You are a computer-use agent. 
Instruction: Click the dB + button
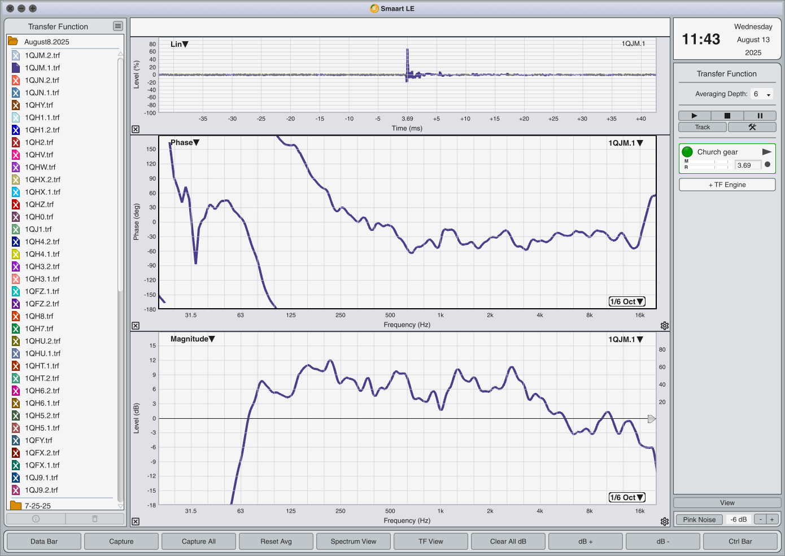586,541
